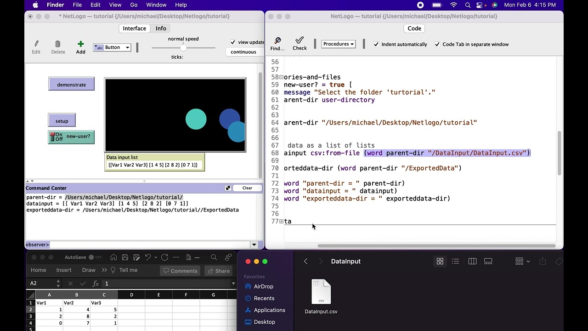Image resolution: width=588 pixels, height=331 pixels.
Task: Click the Delete trash icon in NetLogo
Action: tap(58, 44)
